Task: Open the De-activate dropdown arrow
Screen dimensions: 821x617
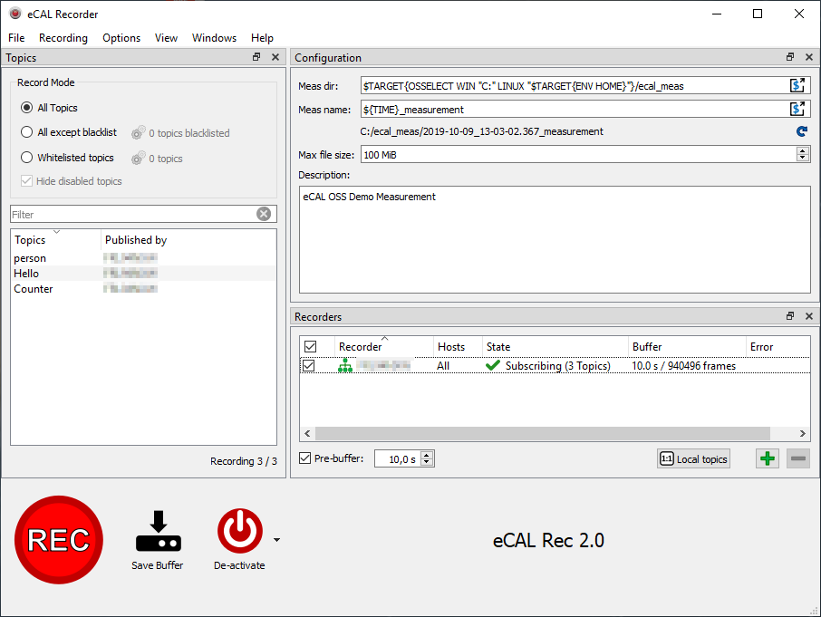Action: (276, 540)
